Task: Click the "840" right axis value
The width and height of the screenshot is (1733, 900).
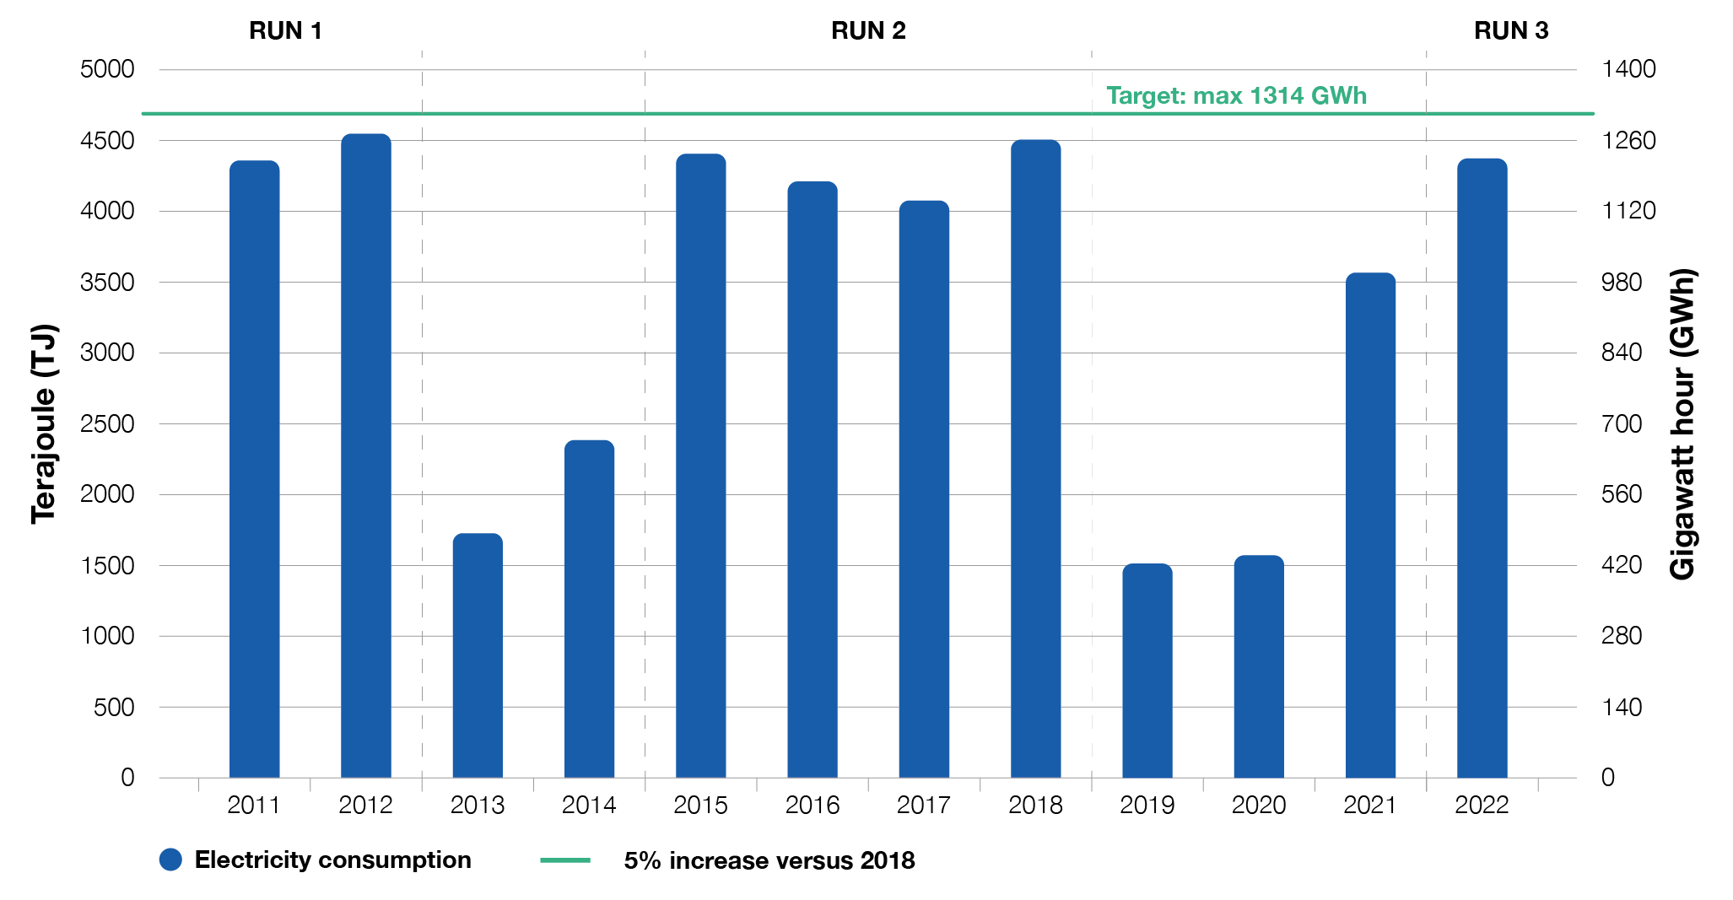Action: (1622, 353)
